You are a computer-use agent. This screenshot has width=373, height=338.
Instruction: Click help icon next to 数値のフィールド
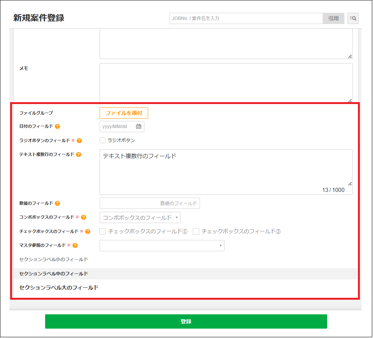(x=58, y=204)
